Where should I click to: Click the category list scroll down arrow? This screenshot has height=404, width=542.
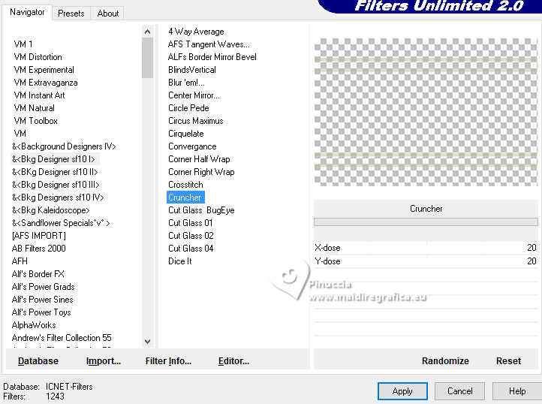coord(147,342)
